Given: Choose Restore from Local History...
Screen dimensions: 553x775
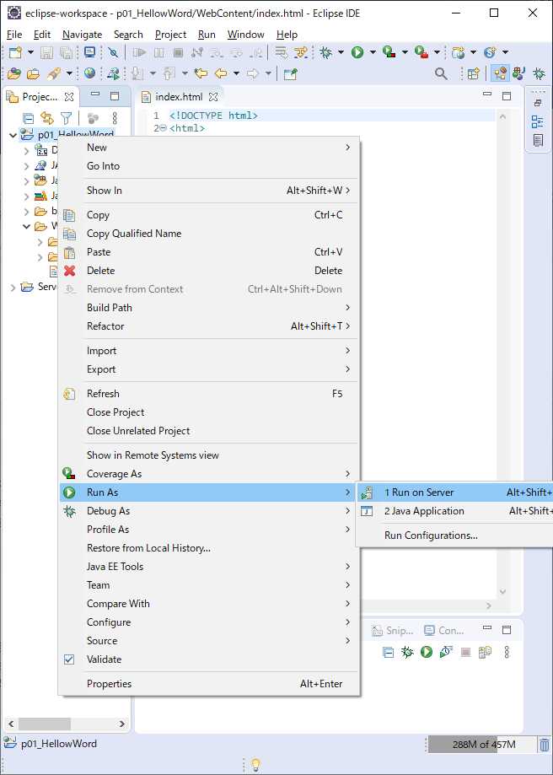Looking at the screenshot, I should tap(210, 547).
